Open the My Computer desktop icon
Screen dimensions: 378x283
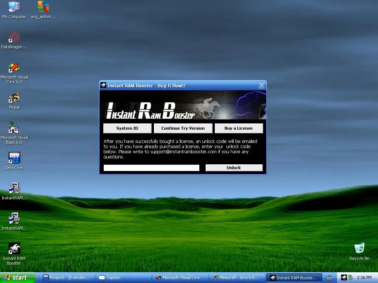coord(14,10)
